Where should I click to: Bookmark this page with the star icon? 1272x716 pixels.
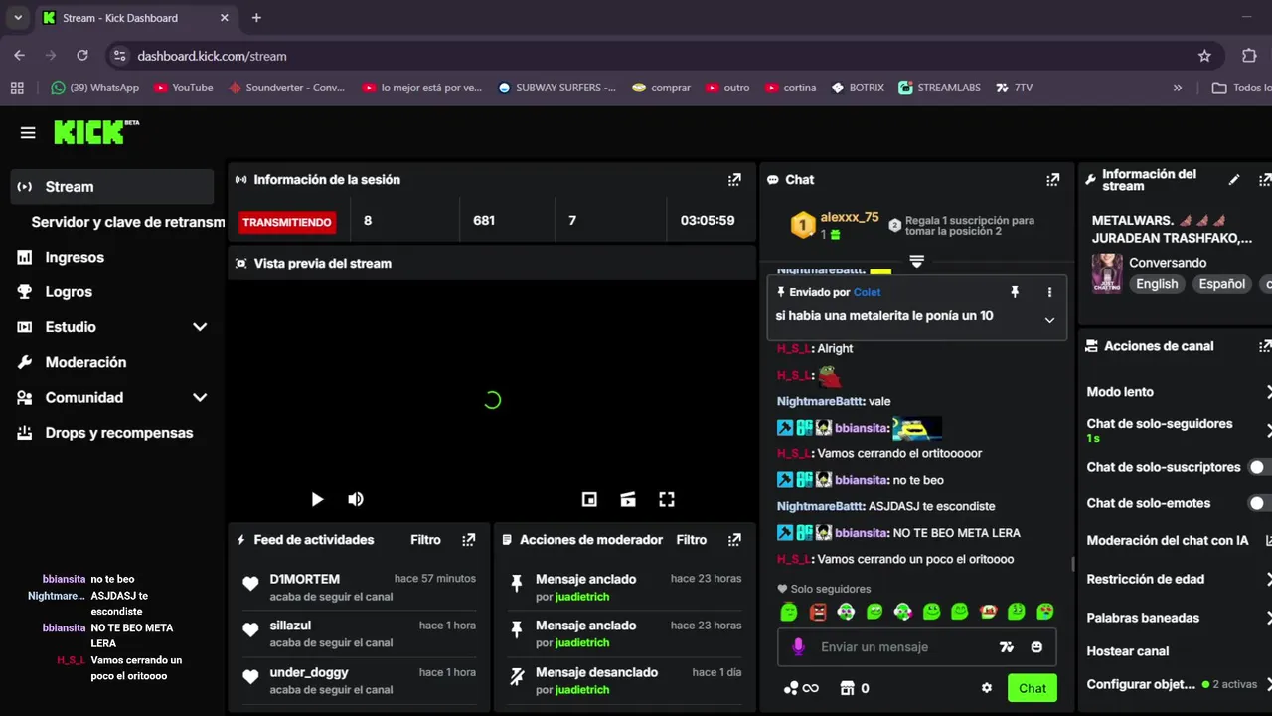(x=1204, y=56)
